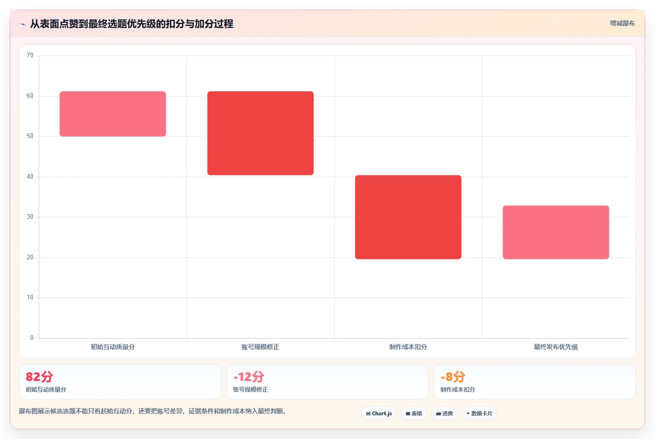The width and height of the screenshot is (655, 439).
Task: Click the 增减瀑布 label in the header
Action: (x=622, y=23)
